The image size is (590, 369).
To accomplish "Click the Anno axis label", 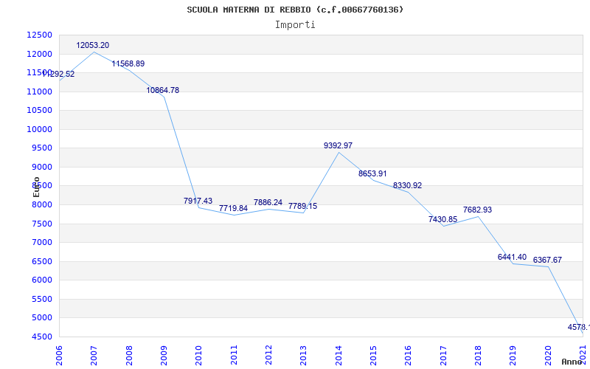I will (571, 362).
